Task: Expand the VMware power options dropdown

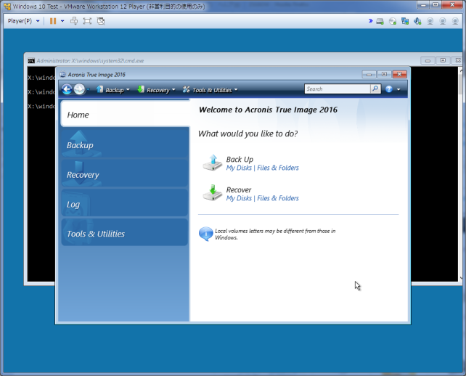Action: (62, 21)
